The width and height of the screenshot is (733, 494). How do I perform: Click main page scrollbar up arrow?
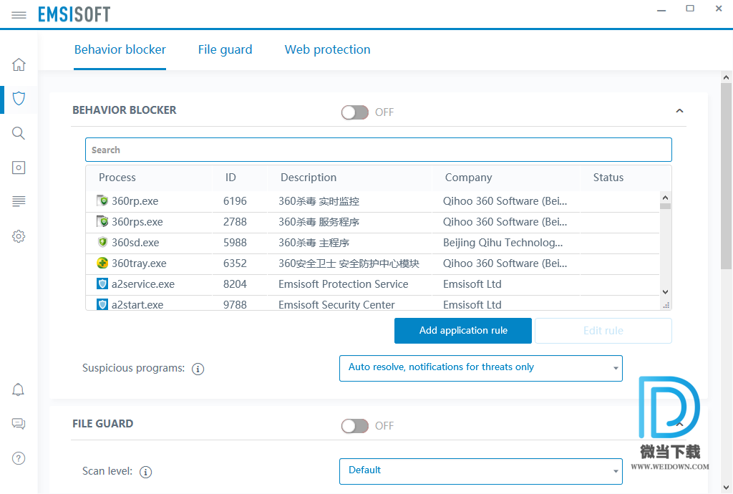[x=726, y=77]
